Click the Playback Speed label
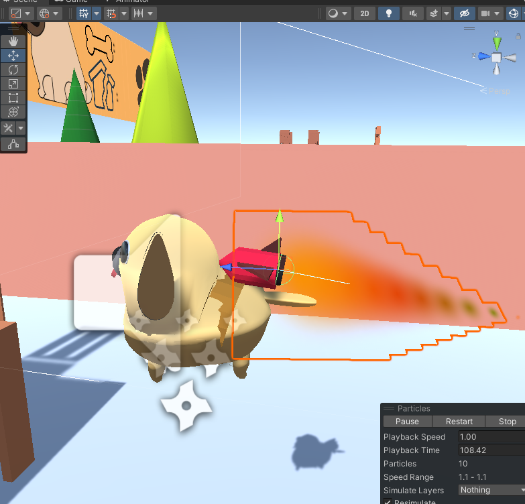This screenshot has height=504, width=525. (x=414, y=437)
